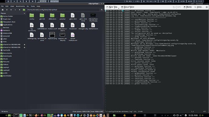Select the obtheme.txt file

click(x=93, y=26)
